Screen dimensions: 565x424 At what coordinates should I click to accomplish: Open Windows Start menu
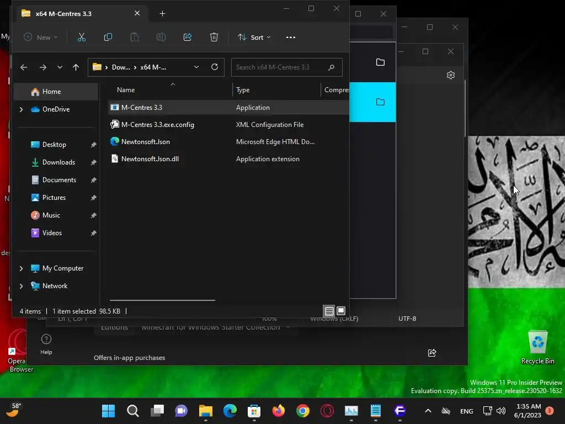pos(109,411)
